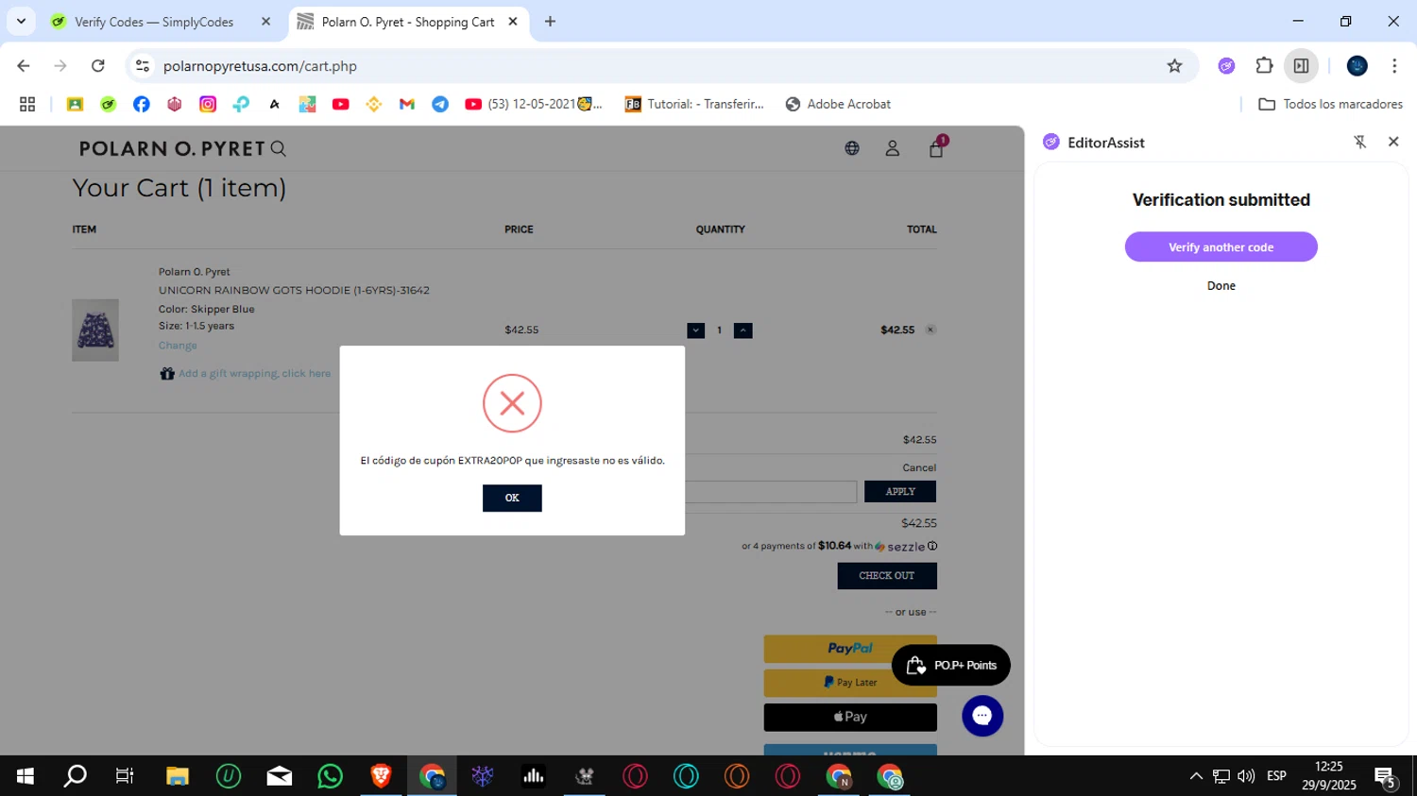Viewport: 1417px width, 796px height.
Task: Click Done in EditorAssist panel
Action: 1221,286
